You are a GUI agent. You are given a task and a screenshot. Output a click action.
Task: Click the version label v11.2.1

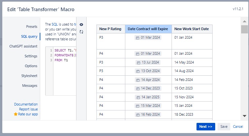point(238,9)
